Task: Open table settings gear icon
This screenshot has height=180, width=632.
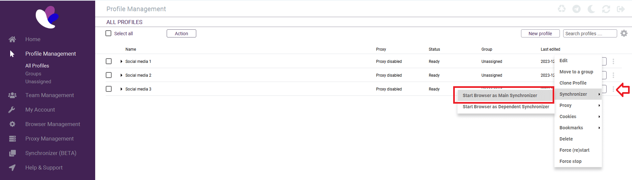Action: tap(624, 33)
